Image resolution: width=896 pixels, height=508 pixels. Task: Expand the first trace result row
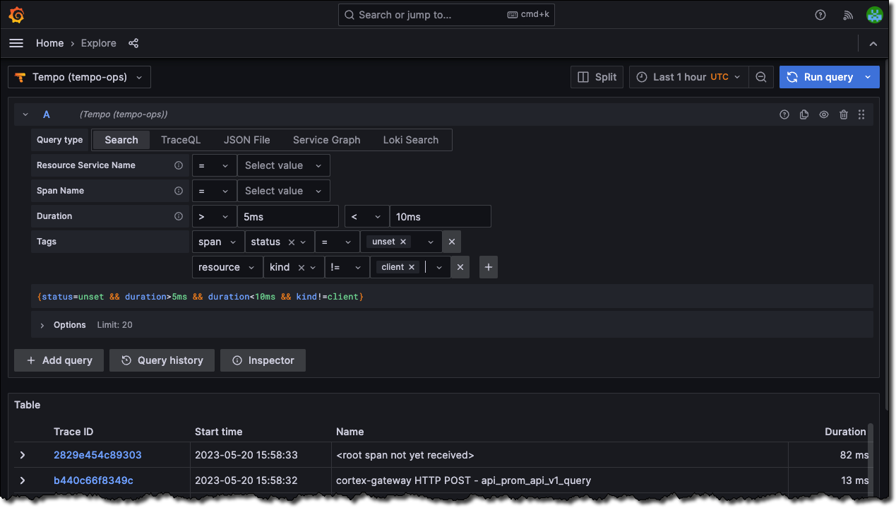click(x=22, y=455)
